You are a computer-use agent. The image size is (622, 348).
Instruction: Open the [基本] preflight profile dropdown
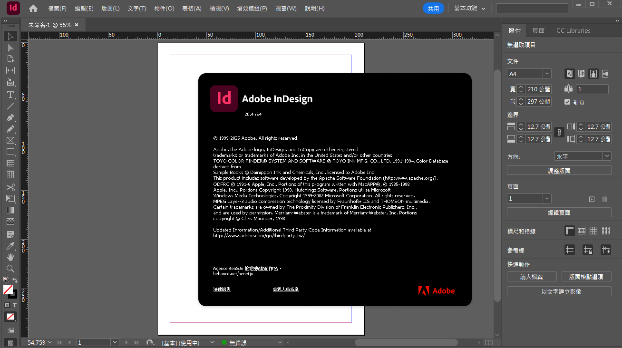click(x=212, y=342)
